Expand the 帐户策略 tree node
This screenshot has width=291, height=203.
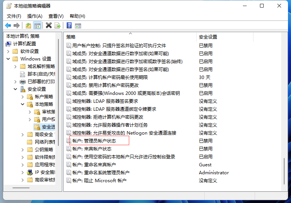point(23,97)
